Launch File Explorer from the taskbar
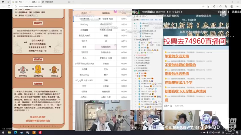241x135 pixels. click(9, 133)
